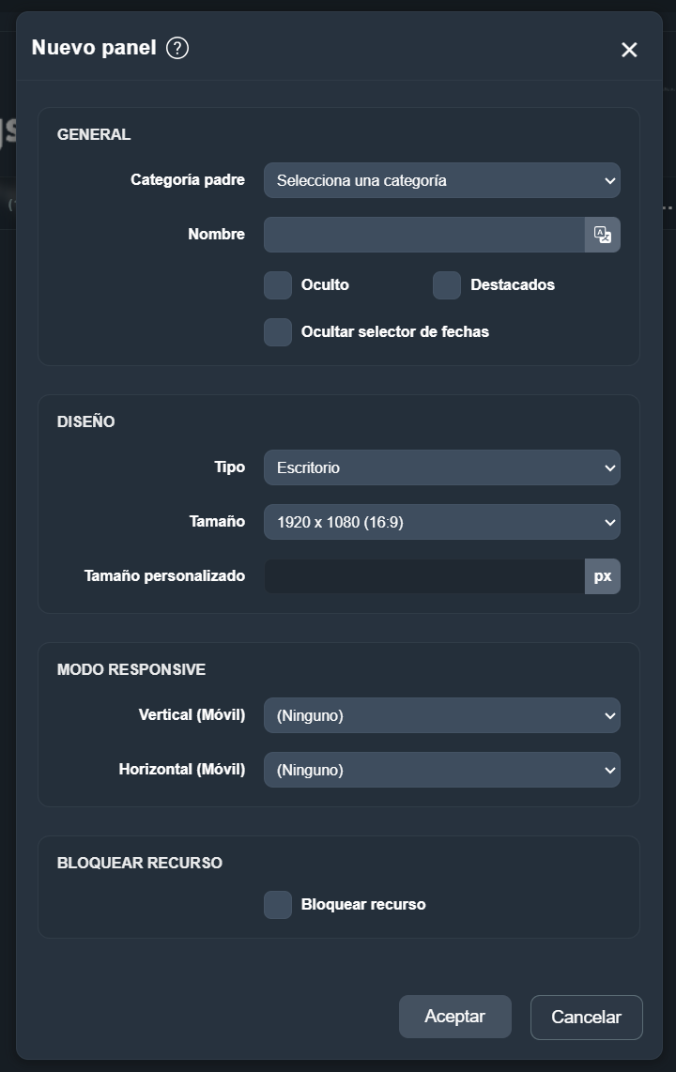Check the Bloquear recurso option
The image size is (676, 1072).
tap(277, 904)
